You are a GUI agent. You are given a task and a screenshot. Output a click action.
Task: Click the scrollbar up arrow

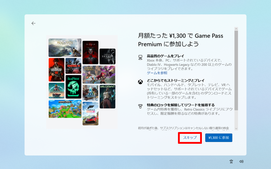pyautogui.click(x=236, y=29)
